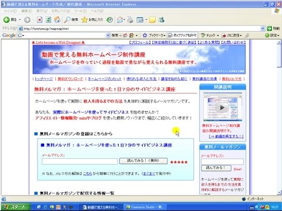Click the まぐまぐ link in the form note

[149, 173]
